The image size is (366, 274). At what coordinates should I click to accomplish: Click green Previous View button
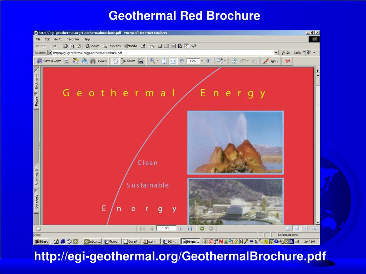[x=202, y=229]
